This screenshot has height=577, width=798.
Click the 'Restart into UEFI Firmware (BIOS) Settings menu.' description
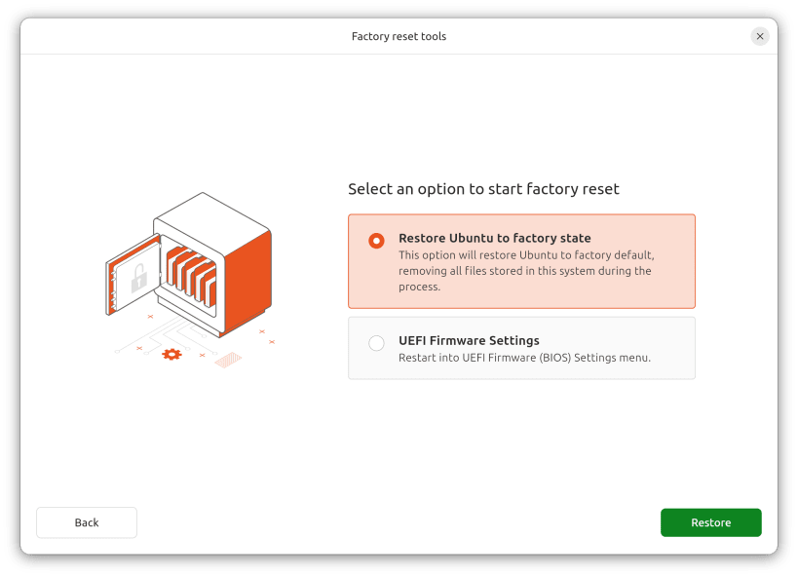click(x=524, y=358)
